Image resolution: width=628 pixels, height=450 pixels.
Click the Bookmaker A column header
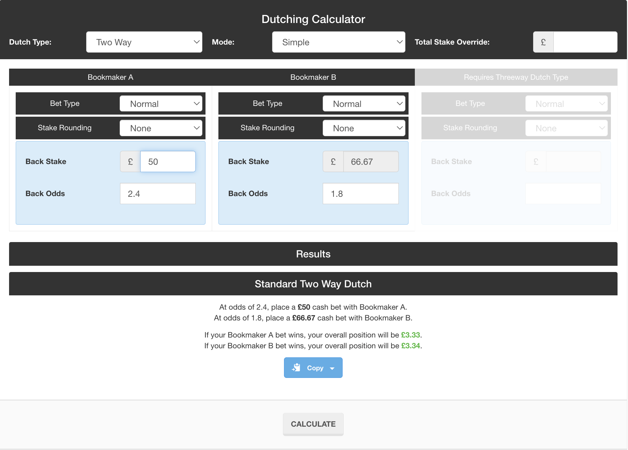pyautogui.click(x=111, y=77)
